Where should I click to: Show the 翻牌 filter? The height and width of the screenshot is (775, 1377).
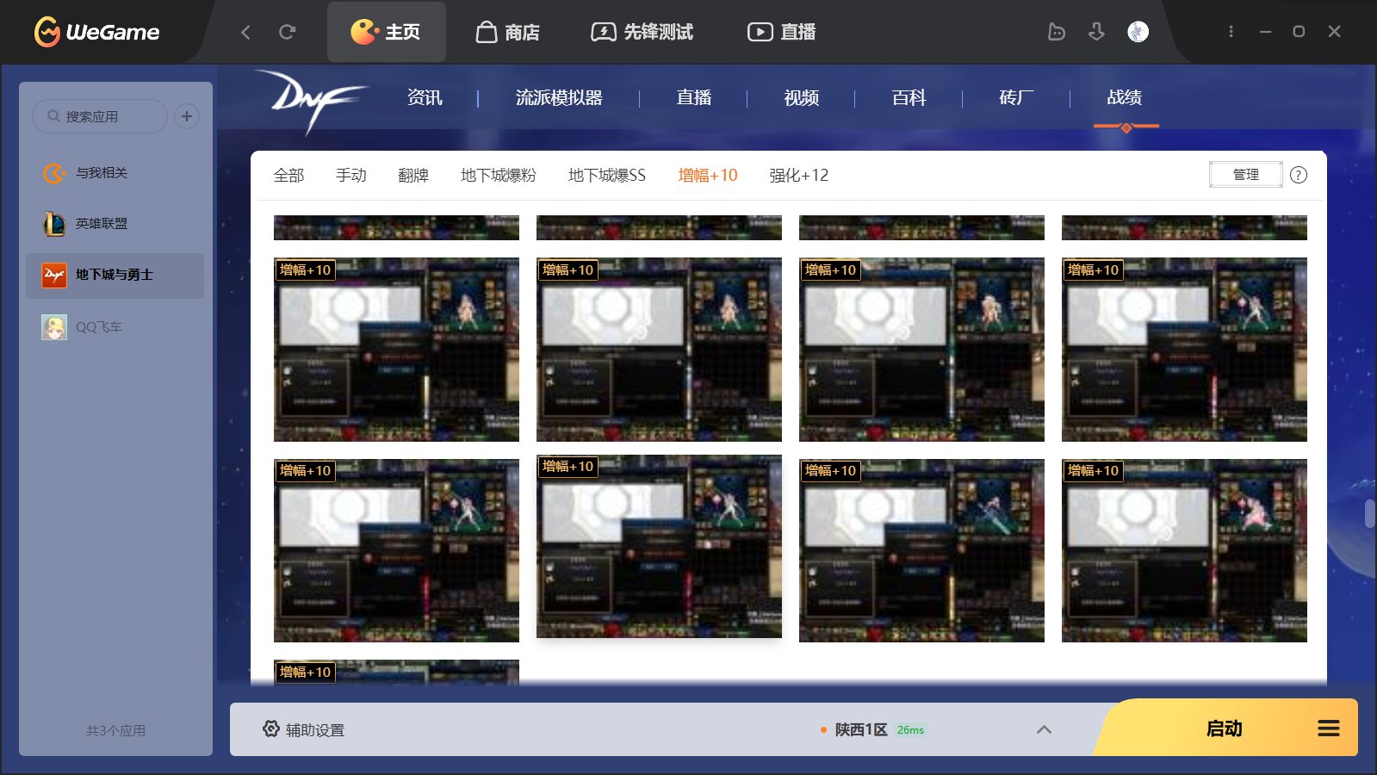tap(413, 176)
